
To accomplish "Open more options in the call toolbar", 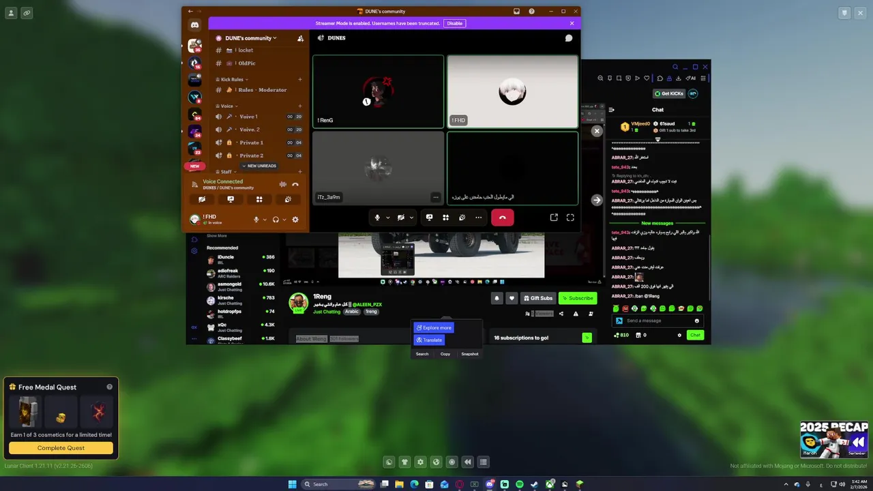I will point(479,218).
